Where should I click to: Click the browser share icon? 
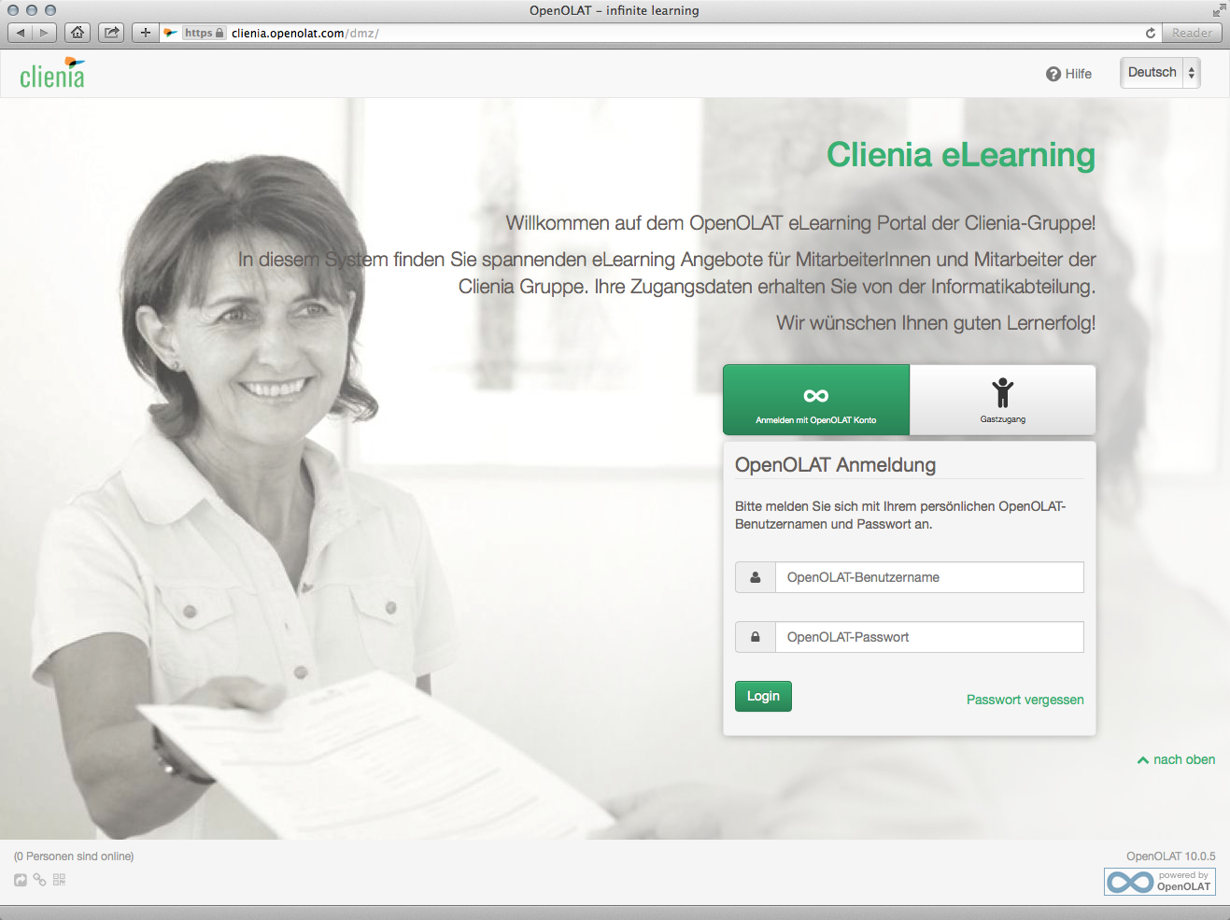coord(111,33)
